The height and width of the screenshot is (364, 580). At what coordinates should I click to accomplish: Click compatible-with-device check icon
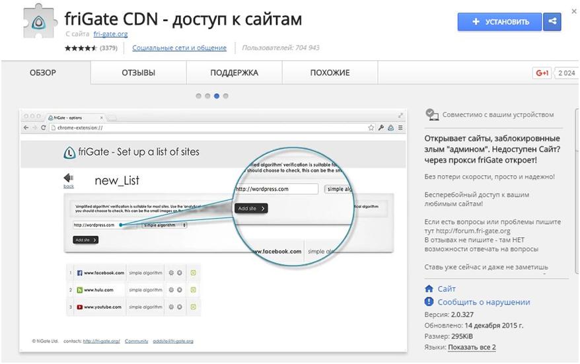pos(431,115)
